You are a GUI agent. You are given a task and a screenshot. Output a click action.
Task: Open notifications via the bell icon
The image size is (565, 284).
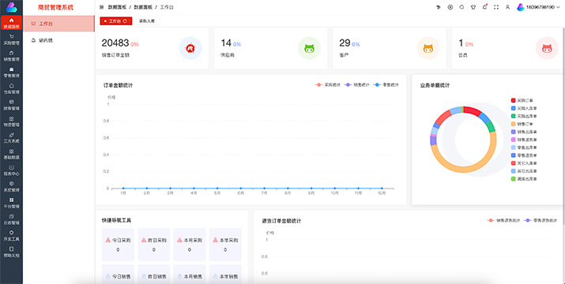coord(484,7)
